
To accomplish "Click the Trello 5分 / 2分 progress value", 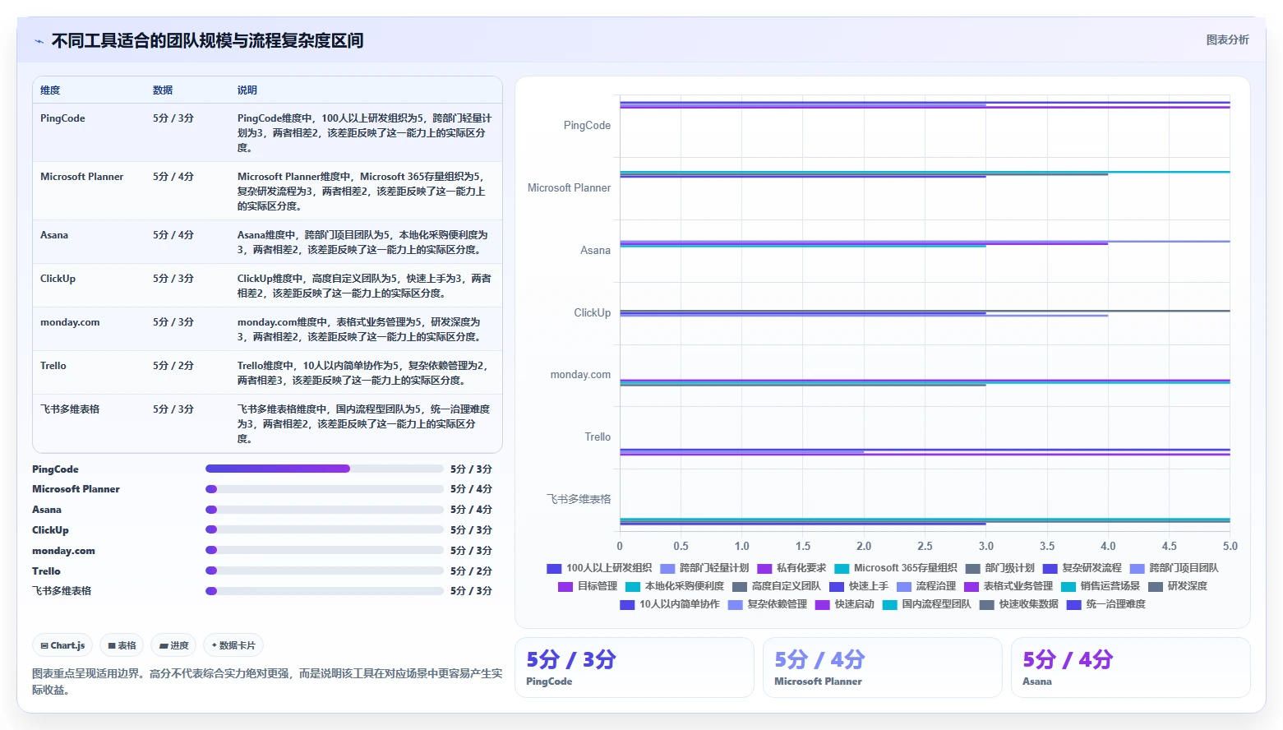I will click(471, 571).
